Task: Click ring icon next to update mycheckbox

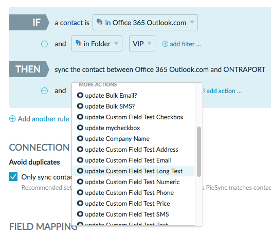Action: 80,128
